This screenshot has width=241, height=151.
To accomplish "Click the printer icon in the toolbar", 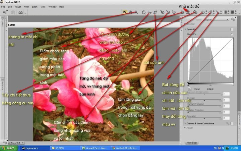I will tap(20, 12).
